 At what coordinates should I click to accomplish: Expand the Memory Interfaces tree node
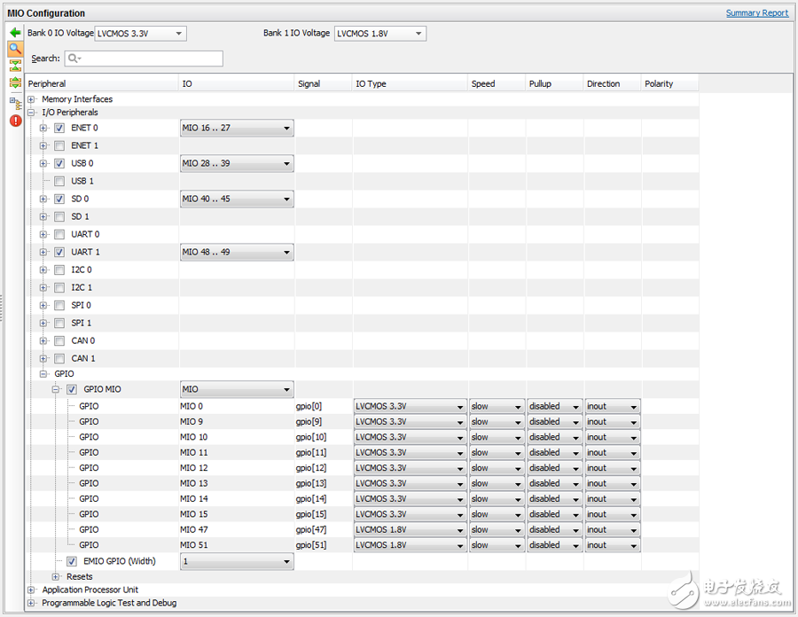32,99
